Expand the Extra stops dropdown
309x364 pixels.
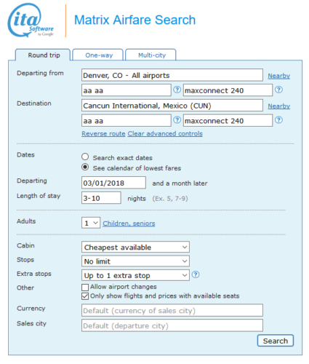tap(135, 275)
